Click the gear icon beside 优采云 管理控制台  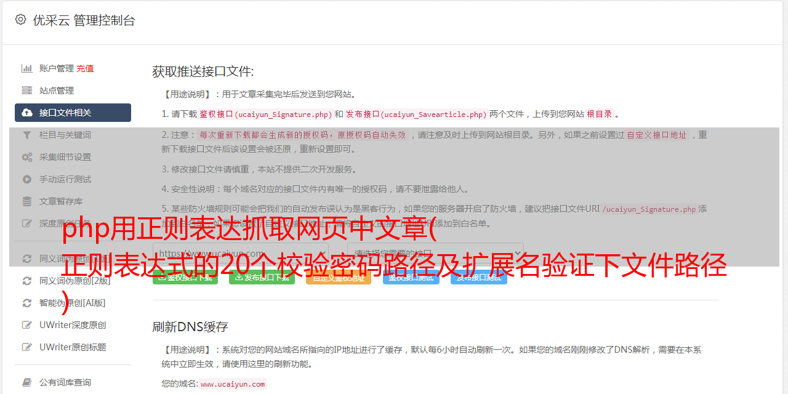(20, 20)
